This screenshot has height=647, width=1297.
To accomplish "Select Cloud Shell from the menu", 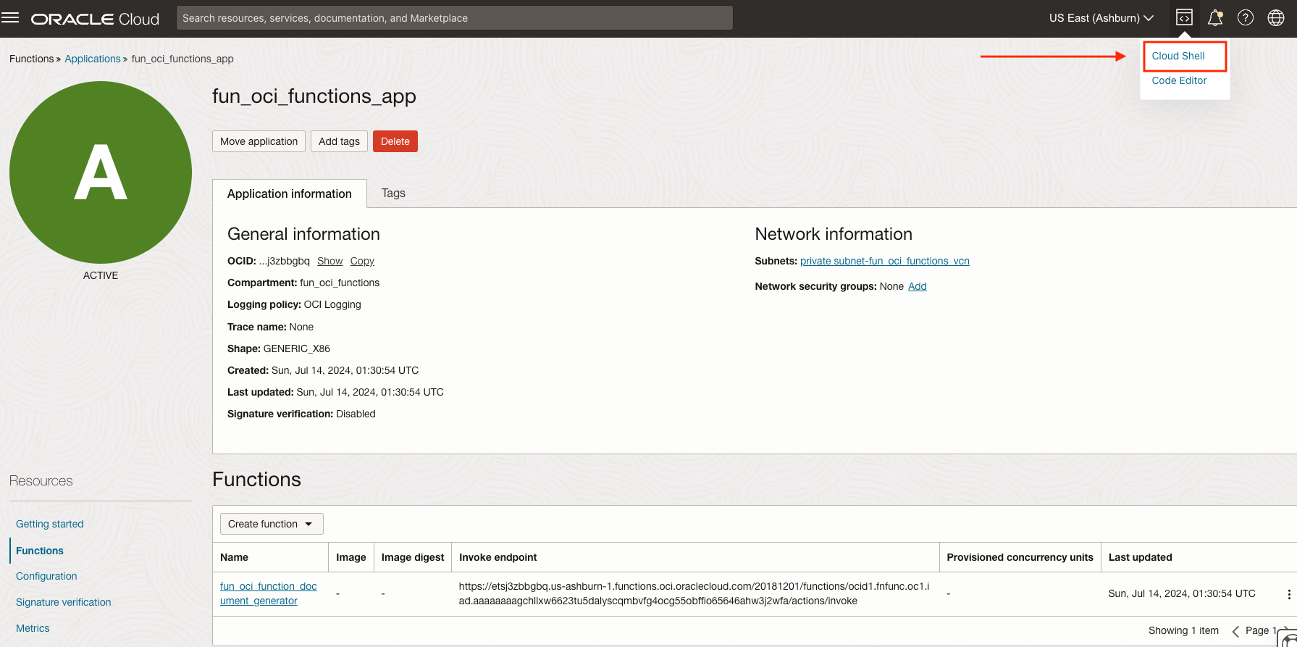I will point(1178,56).
